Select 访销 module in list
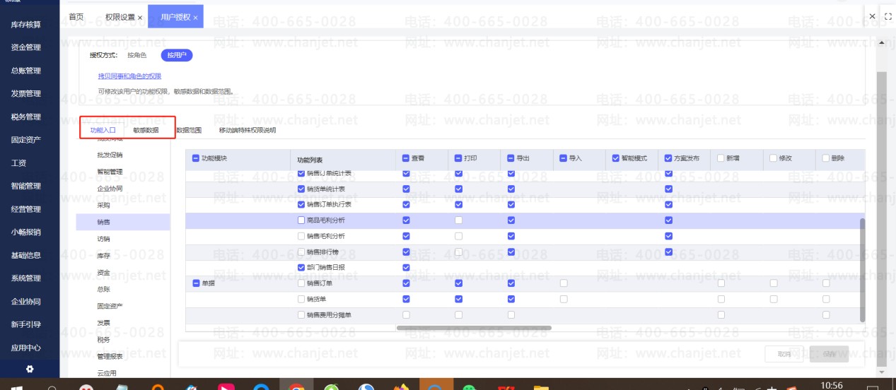 point(103,239)
